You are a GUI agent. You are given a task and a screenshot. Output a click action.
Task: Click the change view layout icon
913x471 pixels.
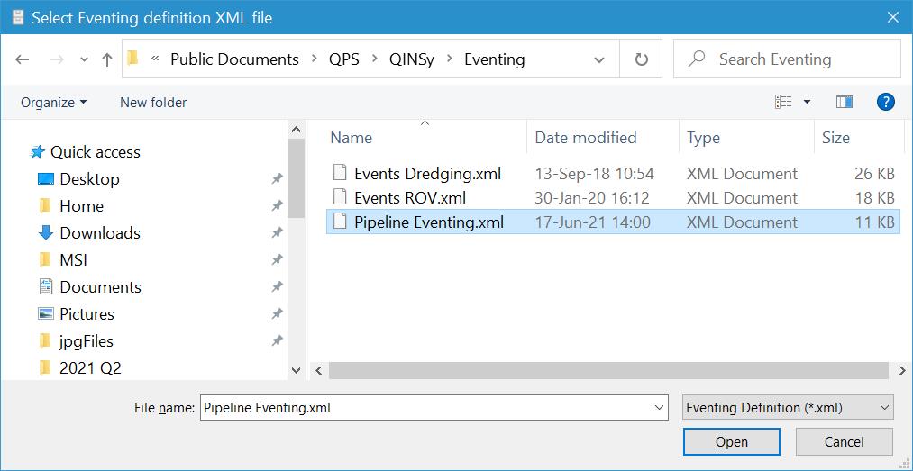click(x=784, y=102)
